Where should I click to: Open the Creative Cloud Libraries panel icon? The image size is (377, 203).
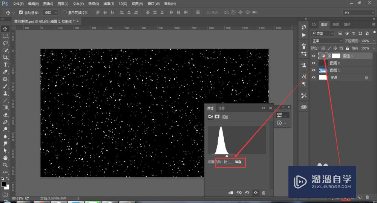pos(303,107)
